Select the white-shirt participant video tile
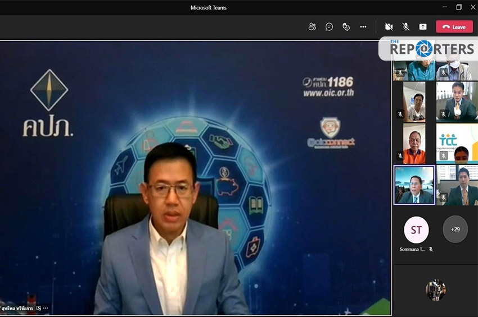 click(414, 102)
